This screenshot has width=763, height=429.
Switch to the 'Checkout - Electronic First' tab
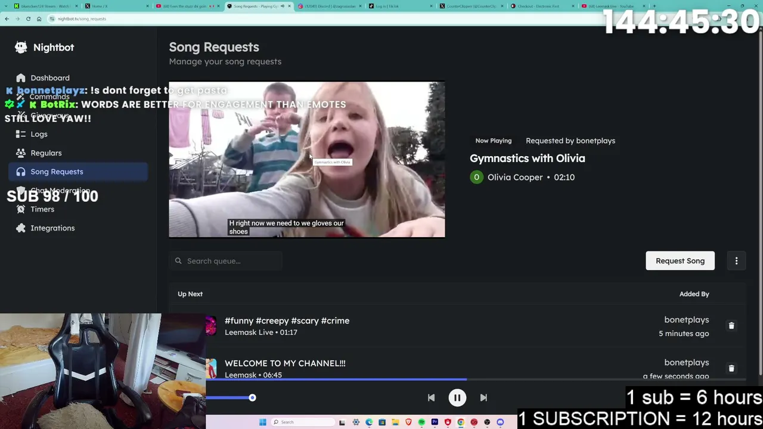pos(541,6)
